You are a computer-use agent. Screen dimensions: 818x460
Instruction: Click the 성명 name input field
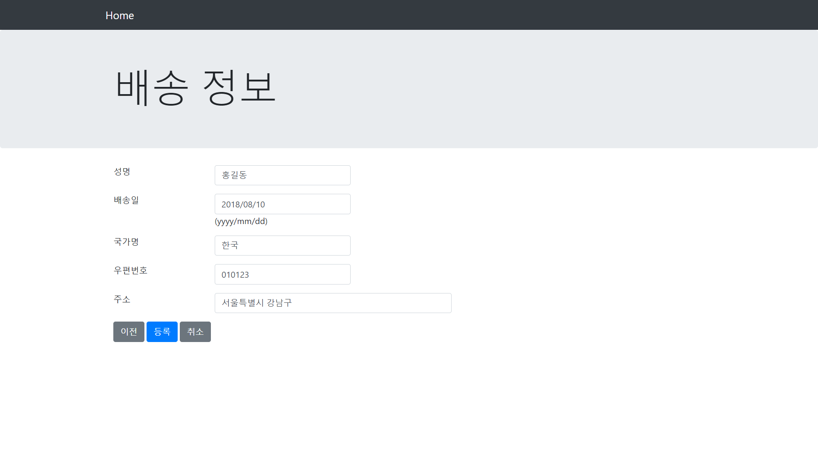[282, 175]
